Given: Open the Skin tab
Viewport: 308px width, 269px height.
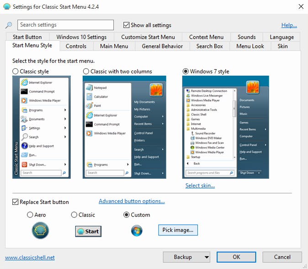Looking at the screenshot, I should [x=283, y=46].
